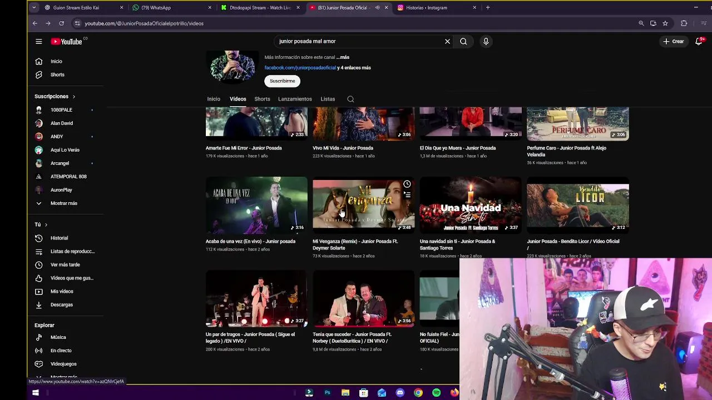
Task: Click the Crear button
Action: [673, 41]
